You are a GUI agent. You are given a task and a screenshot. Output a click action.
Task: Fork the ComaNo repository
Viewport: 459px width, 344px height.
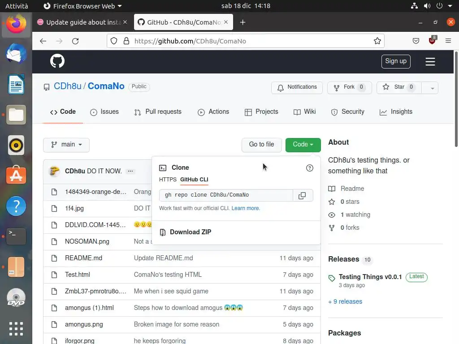pos(350,87)
